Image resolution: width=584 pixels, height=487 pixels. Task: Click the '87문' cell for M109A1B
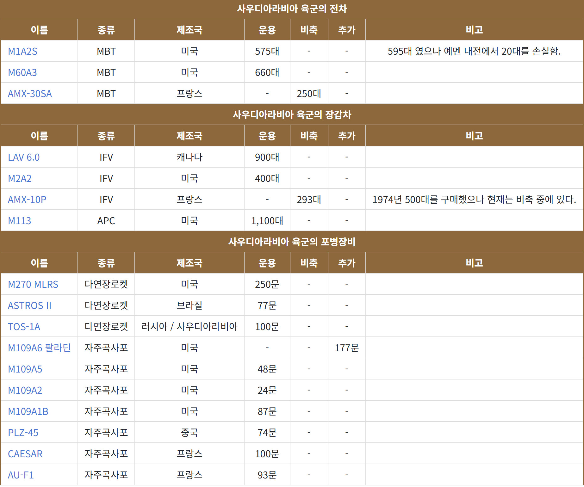point(267,411)
